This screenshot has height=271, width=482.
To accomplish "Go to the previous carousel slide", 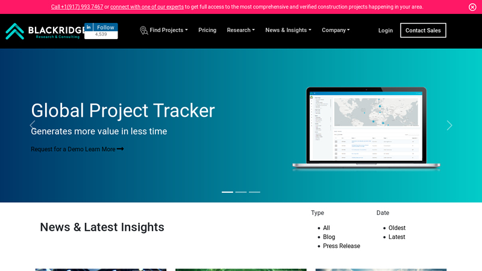I will (x=33, y=125).
